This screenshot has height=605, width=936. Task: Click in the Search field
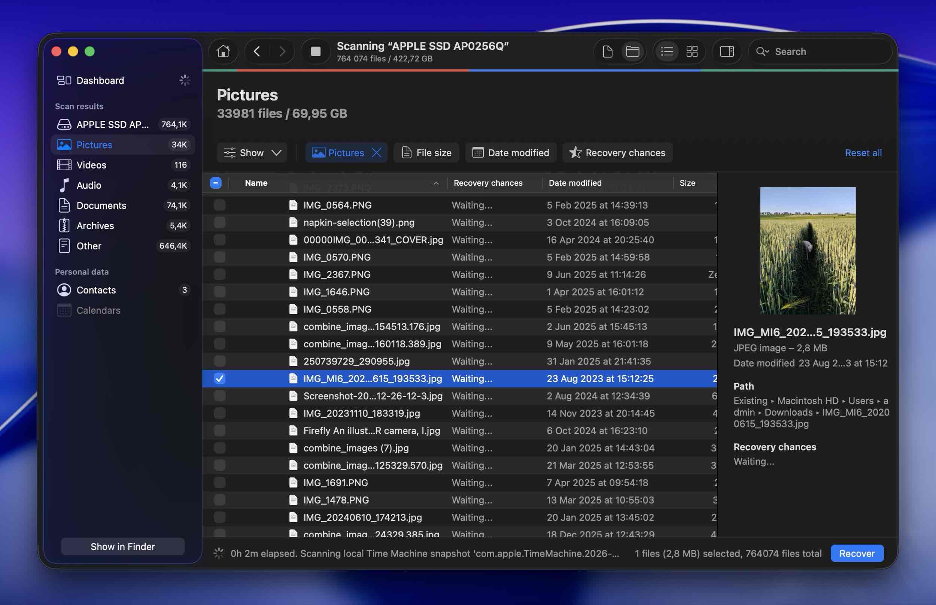pos(825,51)
